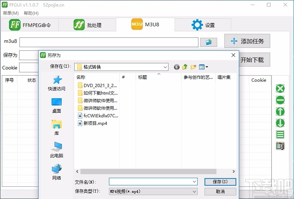
Task: Select 桌面 in the places sidebar
Action: (57, 106)
